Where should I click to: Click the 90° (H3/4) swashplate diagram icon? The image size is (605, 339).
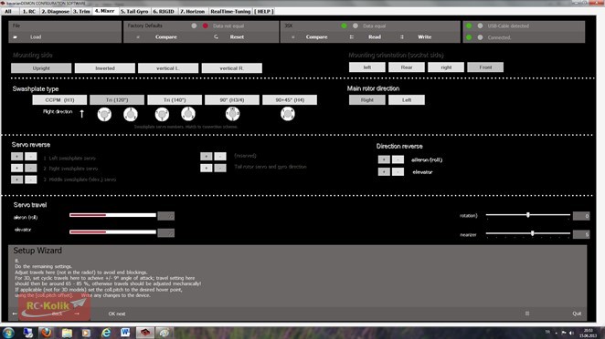[x=232, y=114]
